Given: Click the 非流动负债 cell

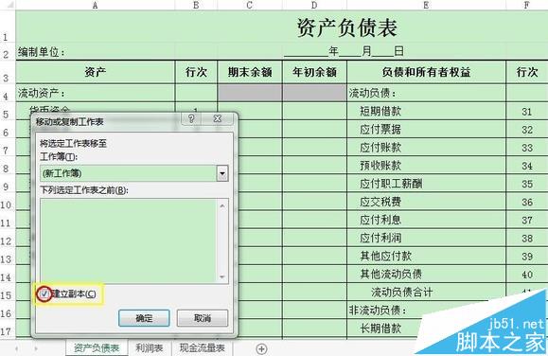Looking at the screenshot, I should [426, 311].
